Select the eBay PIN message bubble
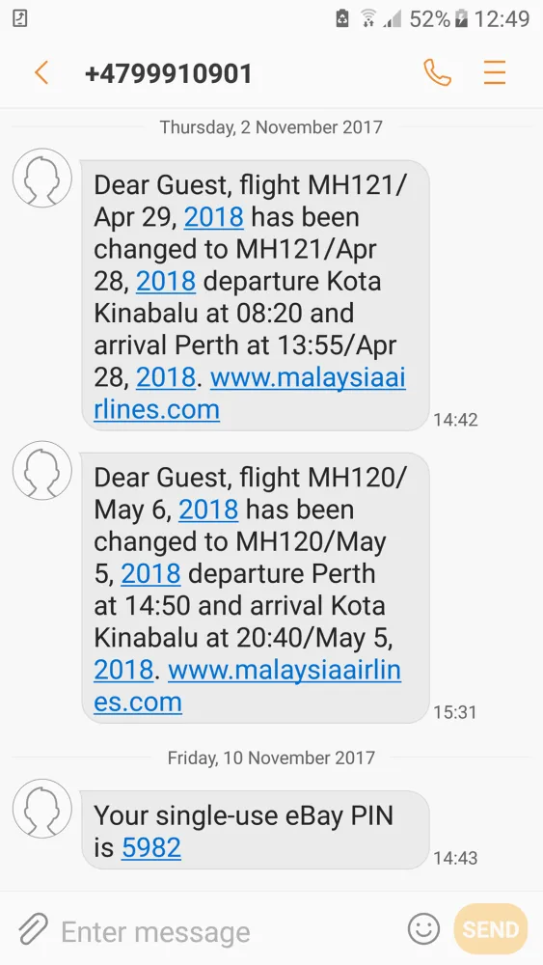 [256, 830]
